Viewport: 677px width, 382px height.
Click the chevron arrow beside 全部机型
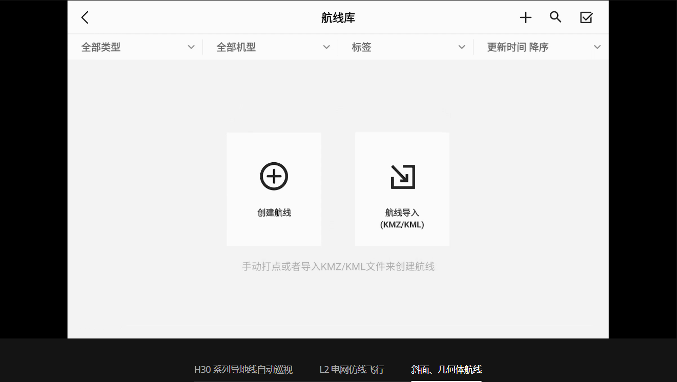pos(326,47)
